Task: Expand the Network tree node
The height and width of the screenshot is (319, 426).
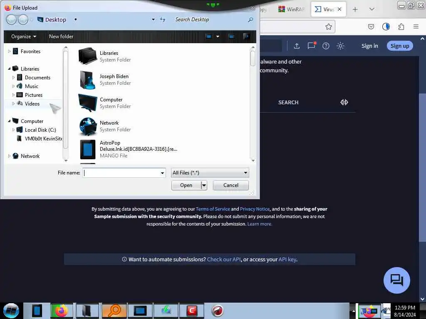Action: coord(9,156)
